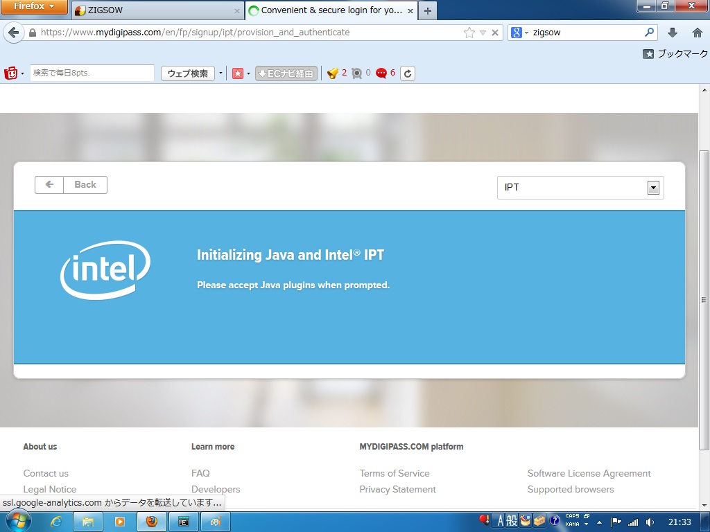The height and width of the screenshot is (532, 710).
Task: Open Supported browsers link
Action: (x=571, y=489)
